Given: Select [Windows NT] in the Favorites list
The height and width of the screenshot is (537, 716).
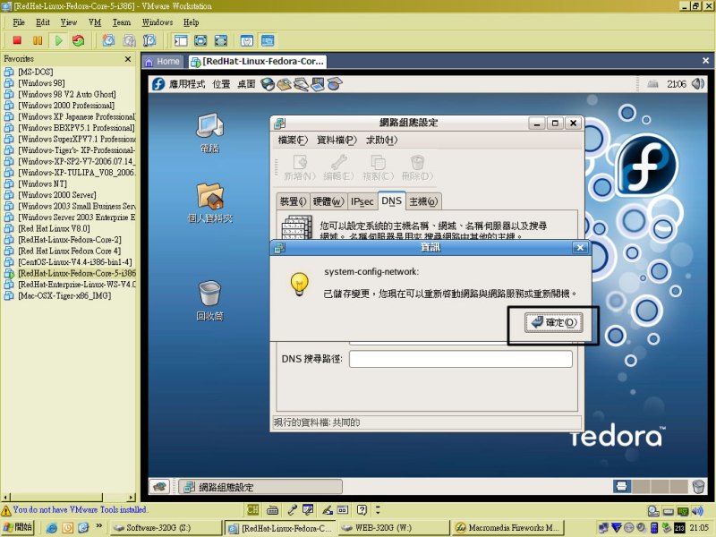Looking at the screenshot, I should click(x=42, y=183).
